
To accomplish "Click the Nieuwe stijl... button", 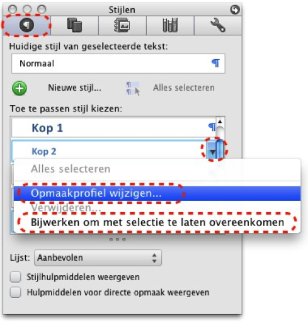I will [75, 88].
